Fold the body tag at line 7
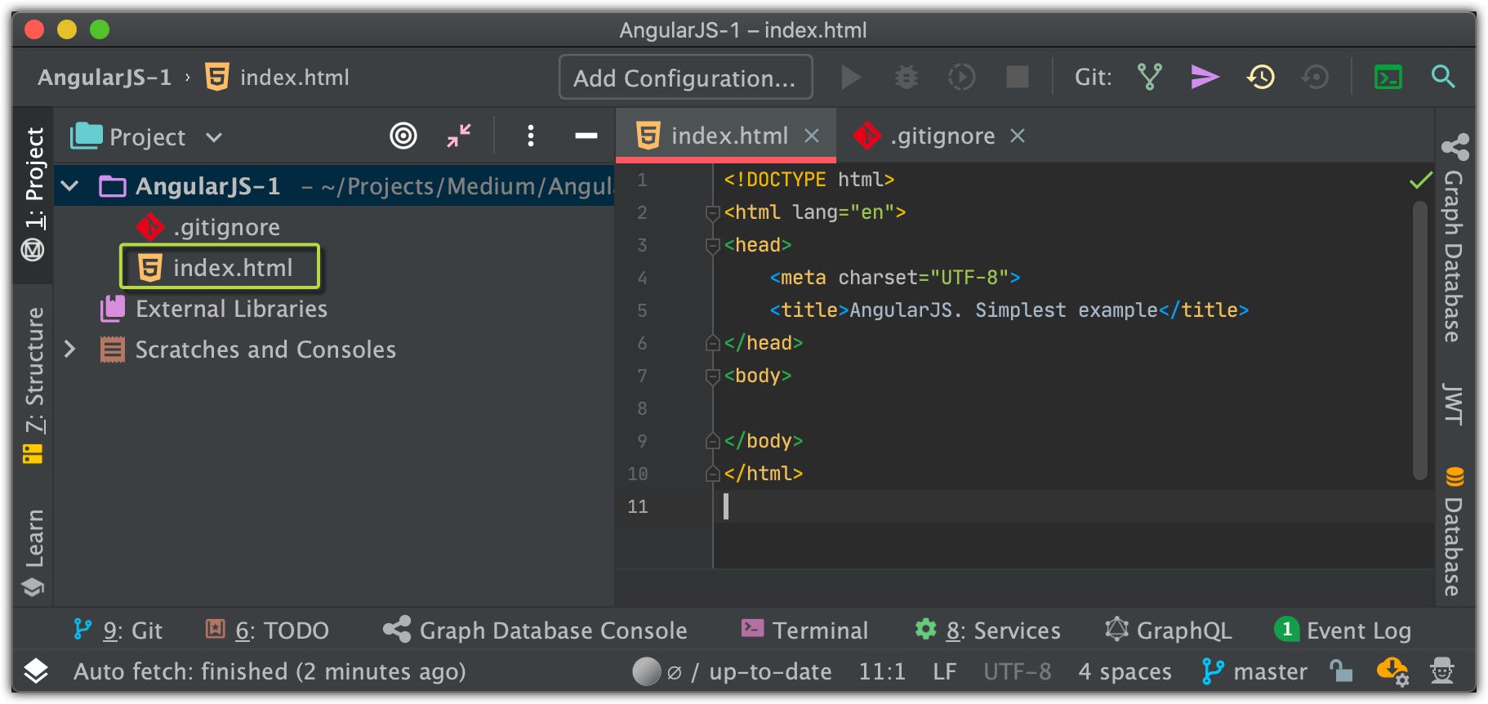The image size is (1488, 704). 712,377
